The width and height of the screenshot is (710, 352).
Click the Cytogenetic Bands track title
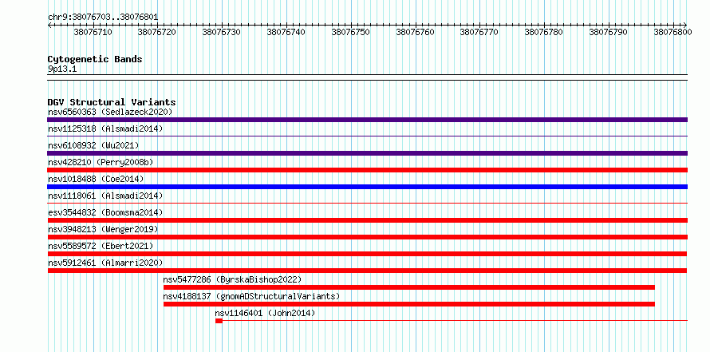click(x=95, y=59)
